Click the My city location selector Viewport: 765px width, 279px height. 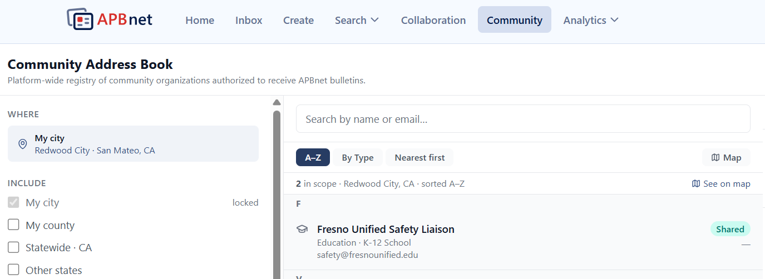pos(133,144)
